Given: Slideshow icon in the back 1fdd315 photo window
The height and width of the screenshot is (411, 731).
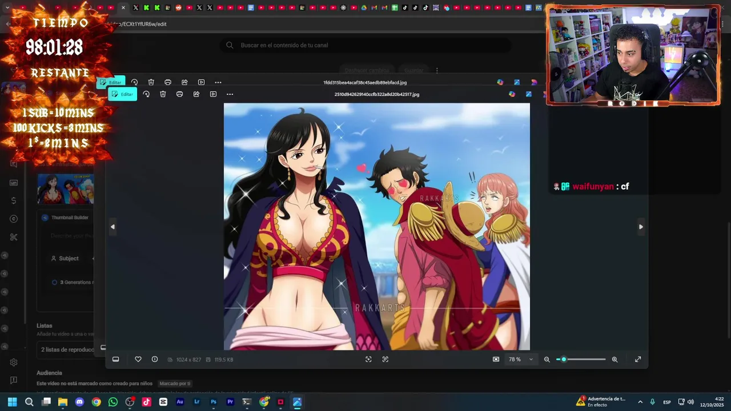Looking at the screenshot, I should click(x=201, y=82).
